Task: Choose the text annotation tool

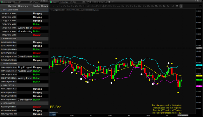Action: 127,6
